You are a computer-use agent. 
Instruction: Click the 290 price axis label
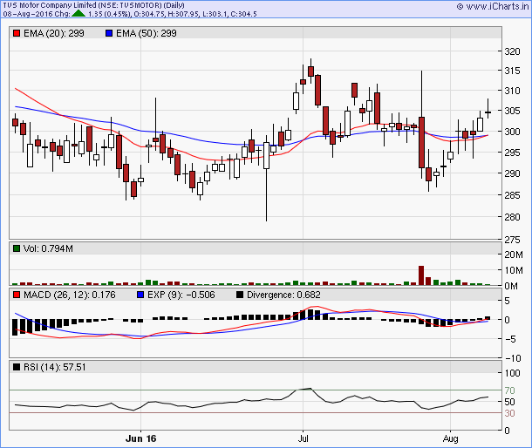point(512,173)
